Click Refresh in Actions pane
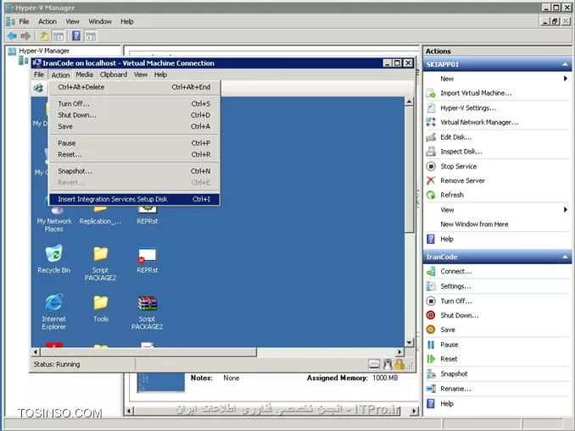The width and height of the screenshot is (575, 431). 452,195
